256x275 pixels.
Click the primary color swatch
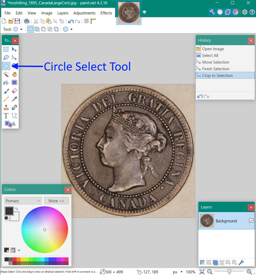tap(9, 211)
